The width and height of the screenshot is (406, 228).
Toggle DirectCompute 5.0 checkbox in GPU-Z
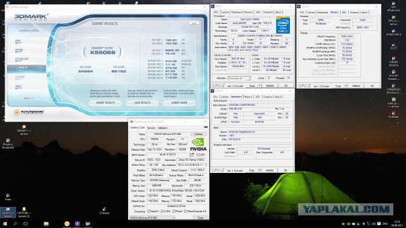pos(185,211)
